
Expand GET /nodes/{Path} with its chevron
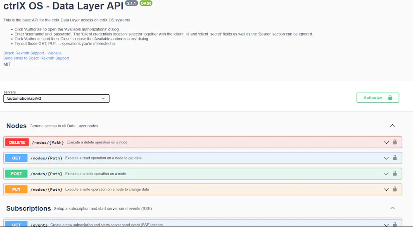(x=386, y=158)
